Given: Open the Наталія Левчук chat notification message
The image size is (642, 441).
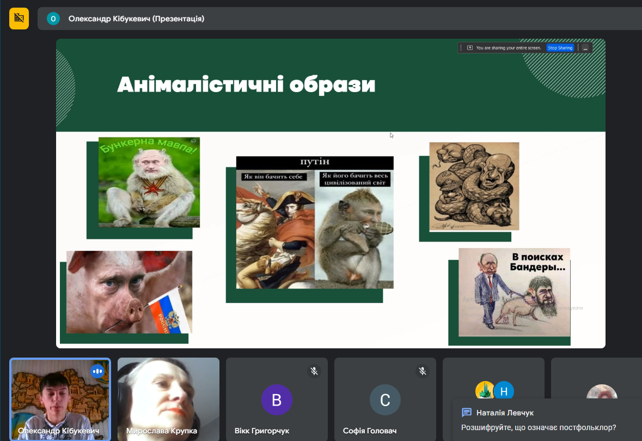Looking at the screenshot, I should [538, 427].
